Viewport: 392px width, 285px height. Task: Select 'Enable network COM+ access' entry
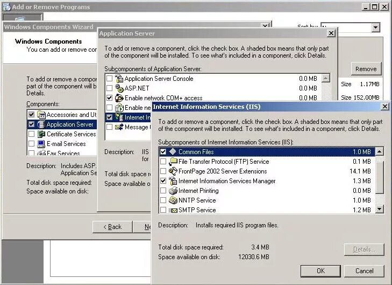[x=163, y=98]
